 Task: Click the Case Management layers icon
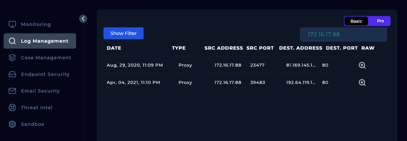(12, 58)
